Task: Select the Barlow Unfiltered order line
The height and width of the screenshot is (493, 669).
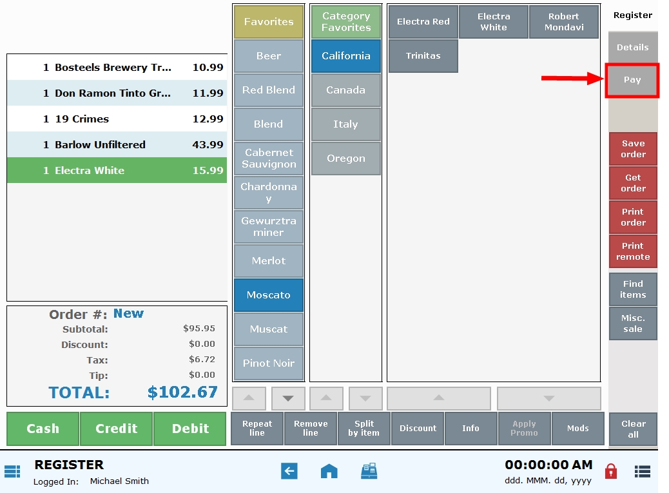Action: pos(117,144)
